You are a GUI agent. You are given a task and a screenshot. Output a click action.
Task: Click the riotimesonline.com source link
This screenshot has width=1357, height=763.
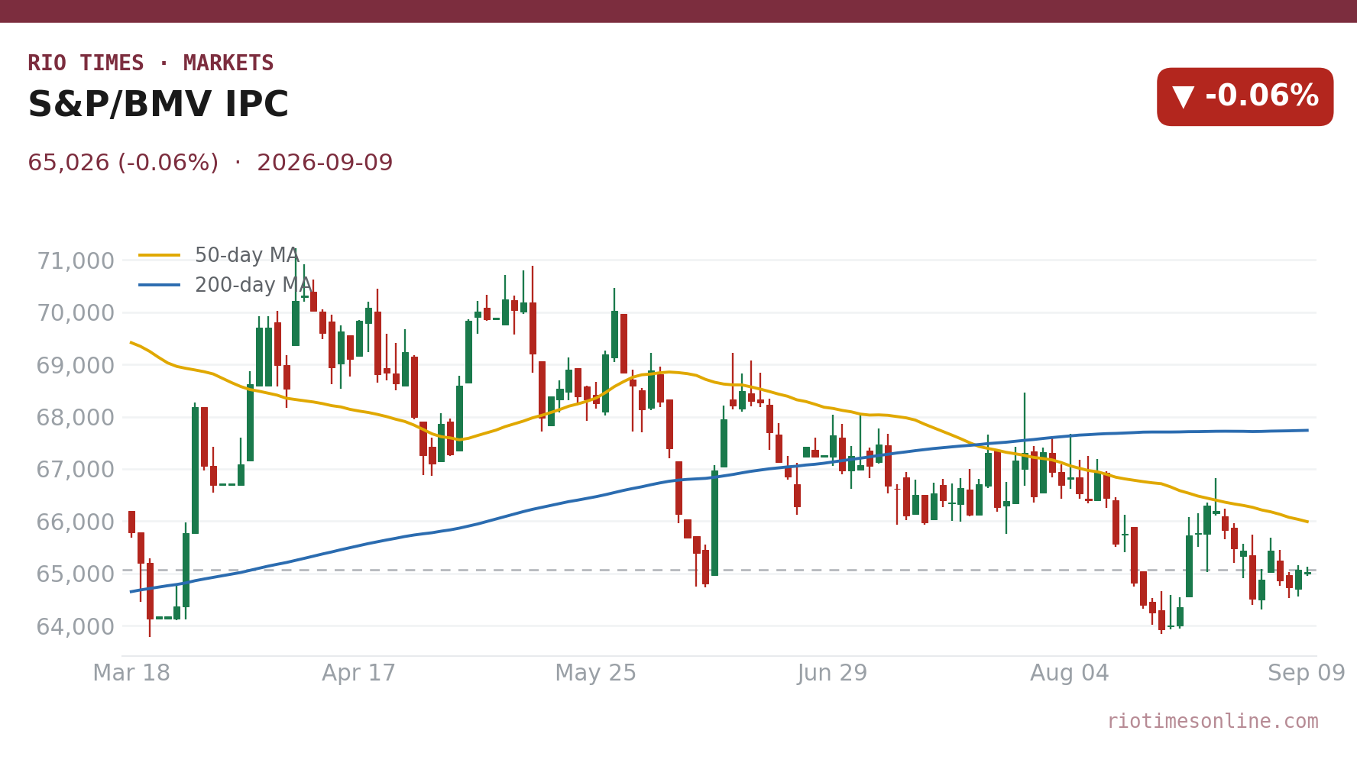pyautogui.click(x=1213, y=721)
